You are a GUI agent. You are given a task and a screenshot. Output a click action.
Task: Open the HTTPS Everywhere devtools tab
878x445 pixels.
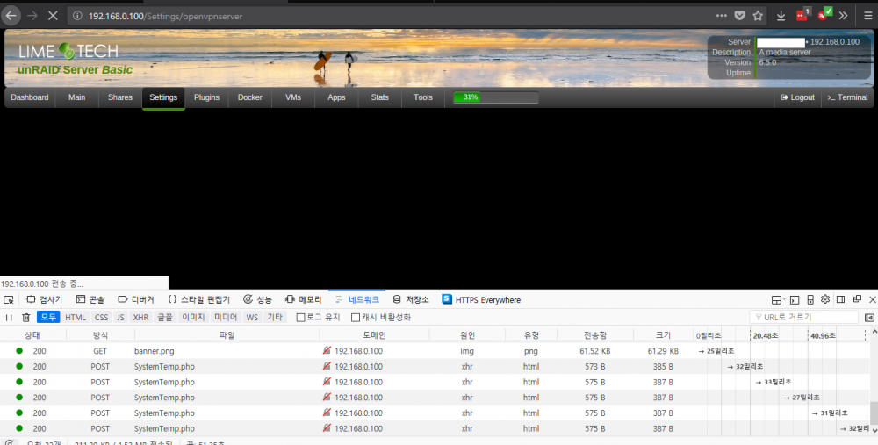click(481, 300)
